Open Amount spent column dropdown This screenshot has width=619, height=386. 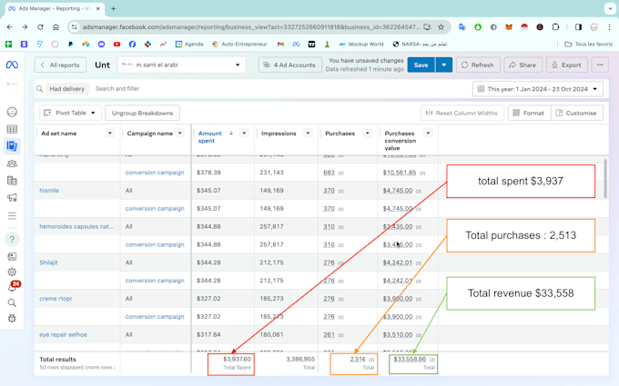click(x=244, y=134)
